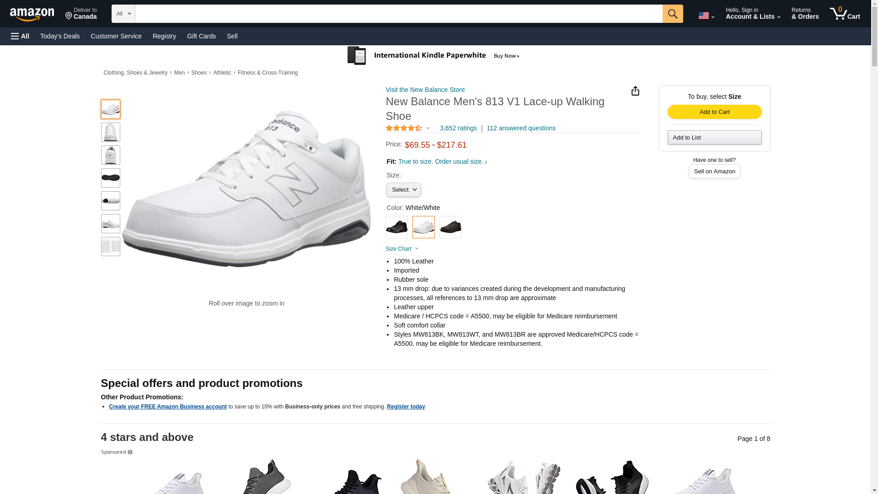Click the search magnifier button

[672, 14]
